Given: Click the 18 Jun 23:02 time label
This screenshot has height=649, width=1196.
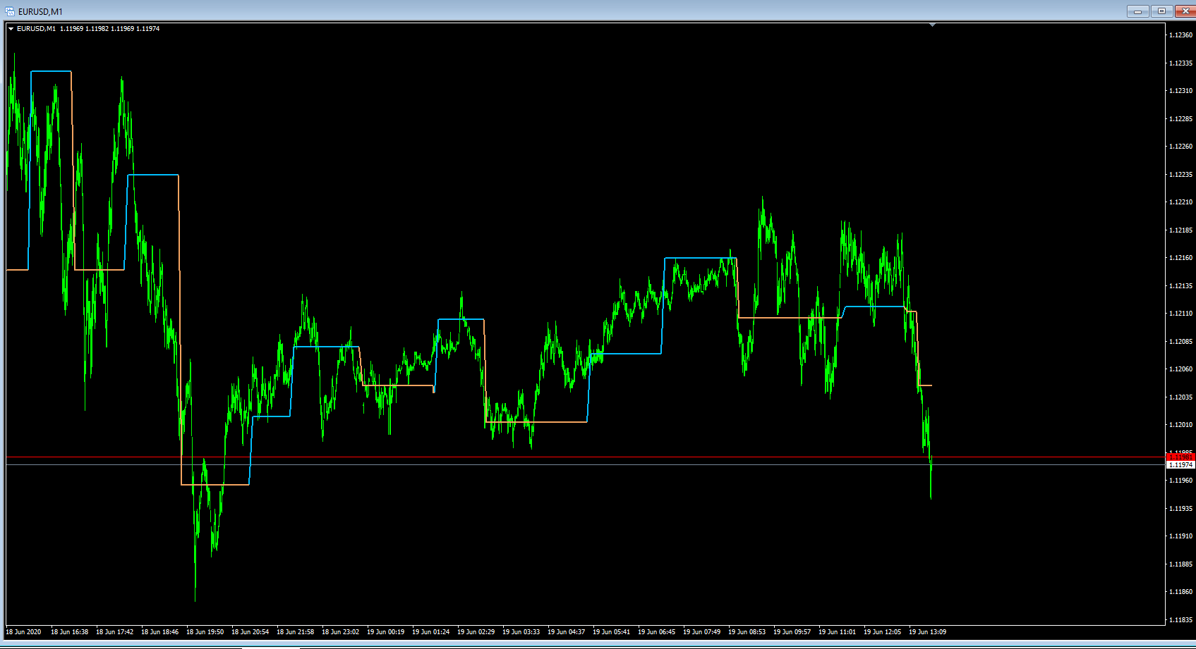Looking at the screenshot, I should (x=340, y=632).
